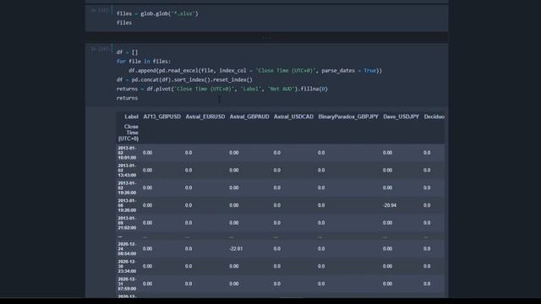Click the -22.81 value in Astral_GBPAUD column
The height and width of the screenshot is (304, 541).
(236, 249)
